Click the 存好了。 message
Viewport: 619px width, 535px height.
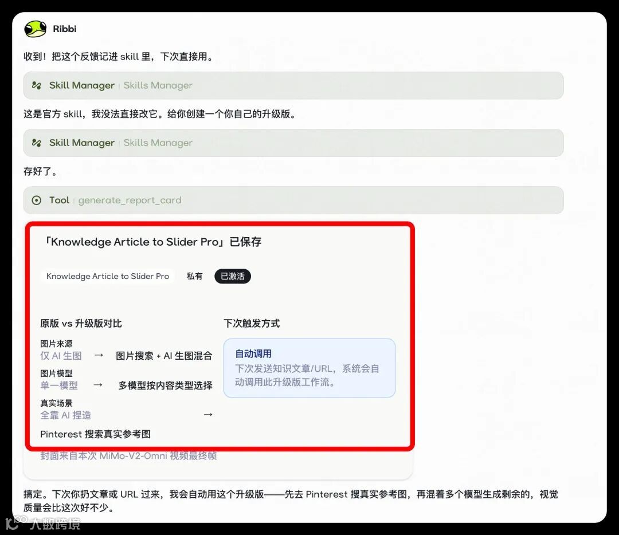(x=41, y=171)
